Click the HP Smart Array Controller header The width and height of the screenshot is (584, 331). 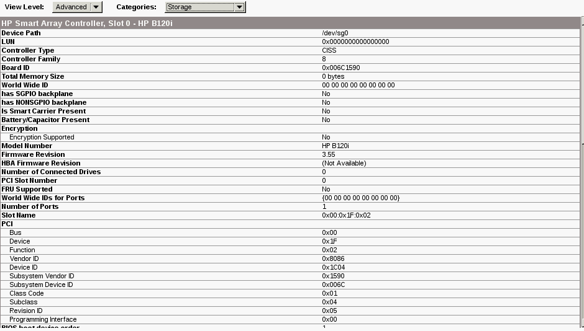pyautogui.click(x=290, y=23)
